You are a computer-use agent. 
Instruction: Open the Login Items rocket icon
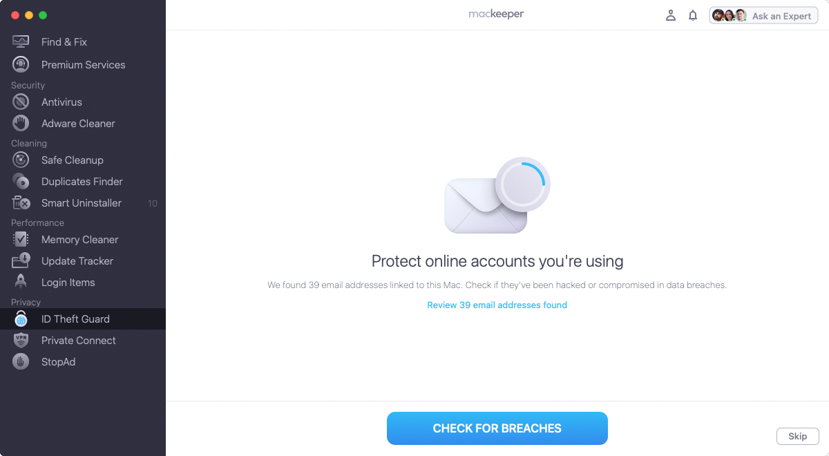pyautogui.click(x=21, y=282)
